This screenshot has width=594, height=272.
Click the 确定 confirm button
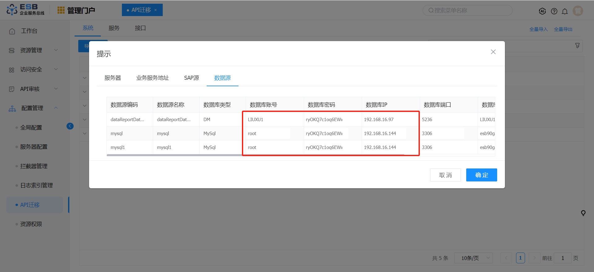click(x=481, y=175)
